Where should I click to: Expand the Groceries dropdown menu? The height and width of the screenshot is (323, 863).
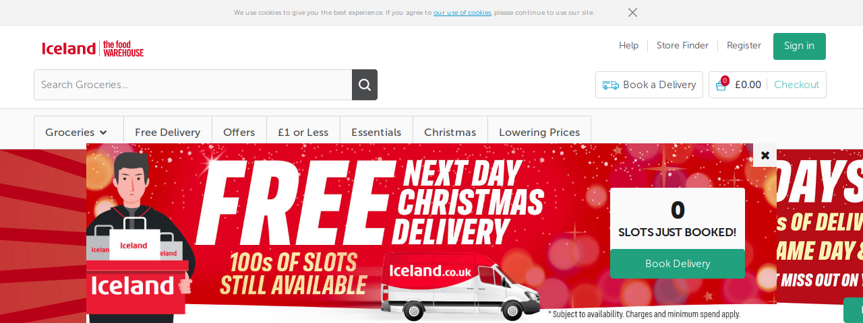pos(76,133)
